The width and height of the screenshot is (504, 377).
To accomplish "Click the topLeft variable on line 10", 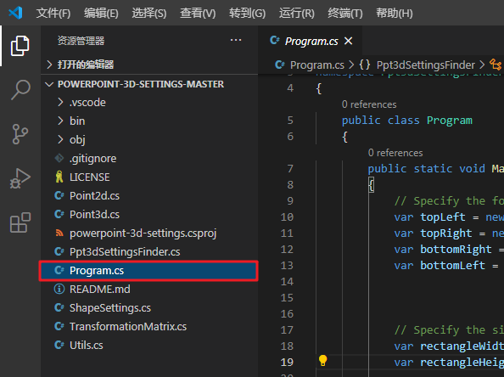I will pyautogui.click(x=442, y=217).
